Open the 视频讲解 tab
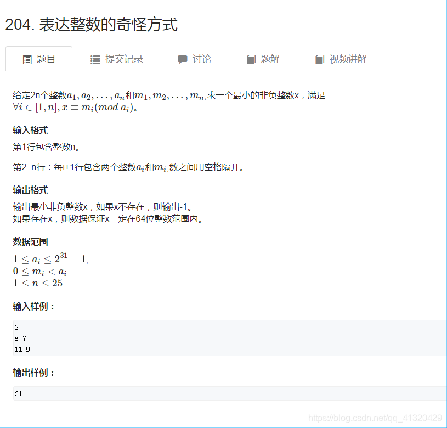This screenshot has height=428, width=447. (341, 59)
